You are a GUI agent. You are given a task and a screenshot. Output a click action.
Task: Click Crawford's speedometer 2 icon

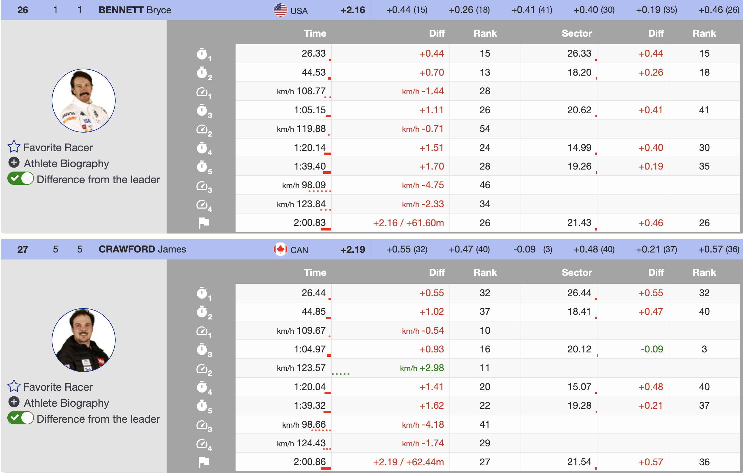click(x=203, y=369)
